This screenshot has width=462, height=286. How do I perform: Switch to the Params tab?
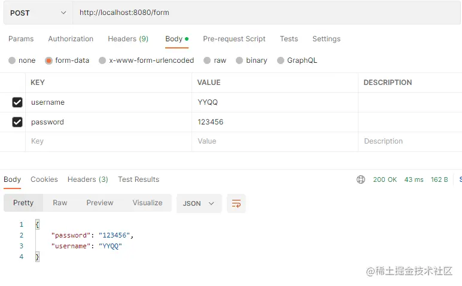[x=21, y=39]
